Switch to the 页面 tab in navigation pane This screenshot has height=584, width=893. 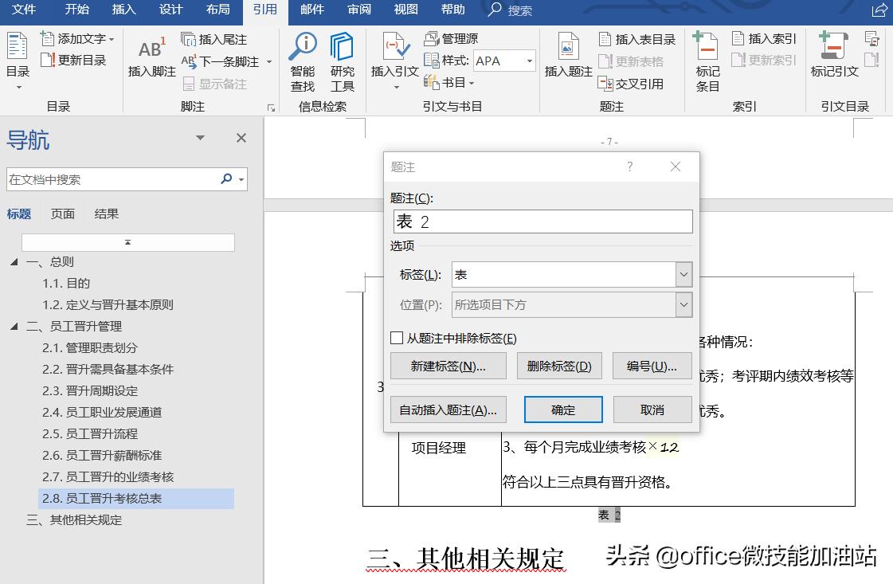point(62,214)
